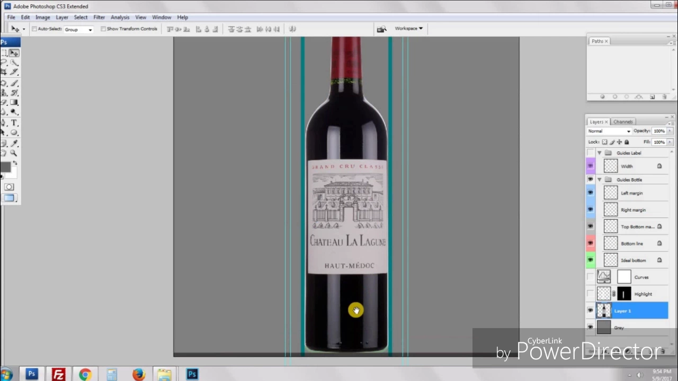Click Stroke path with brush icon
Viewport: 678px width, 381px height.
pyautogui.click(x=615, y=97)
